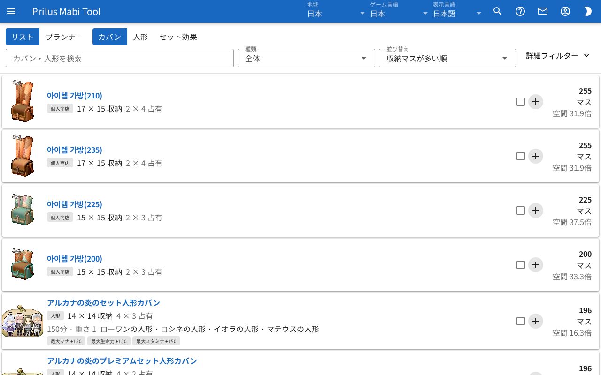The height and width of the screenshot is (375, 601).
Task: Switch to the プランナー tab
Action: (64, 37)
